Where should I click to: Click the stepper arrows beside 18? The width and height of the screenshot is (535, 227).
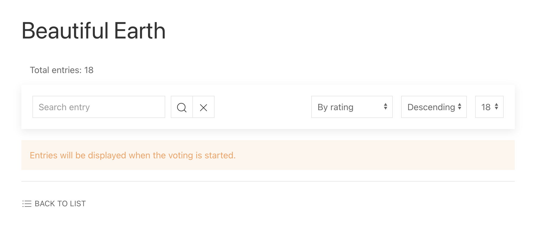tap(496, 107)
